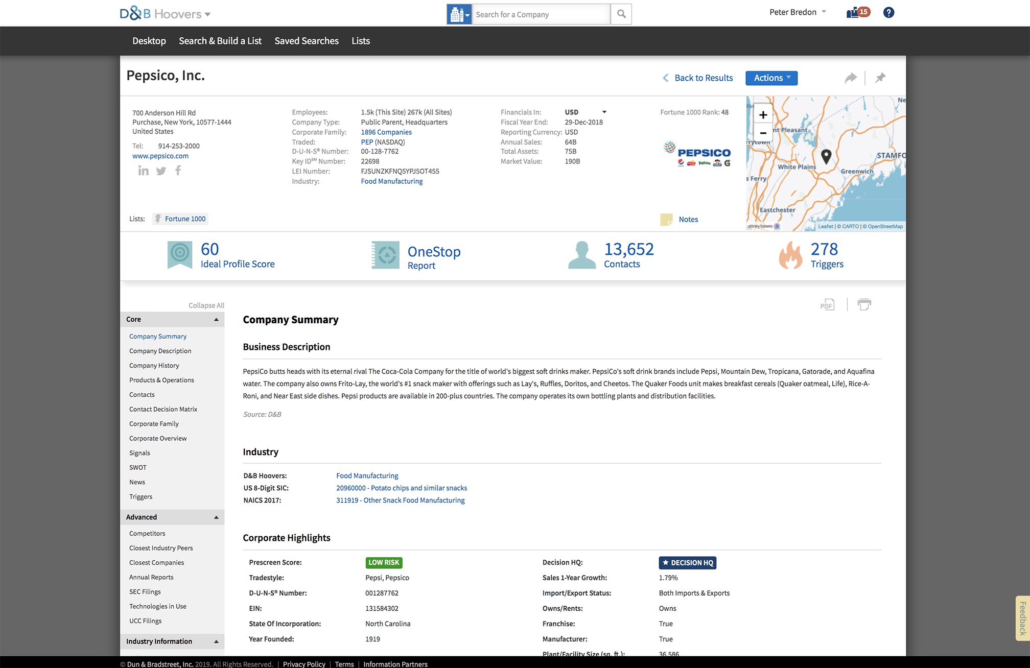Open the company's Twitter icon link
The height and width of the screenshot is (668, 1030).
point(161,171)
